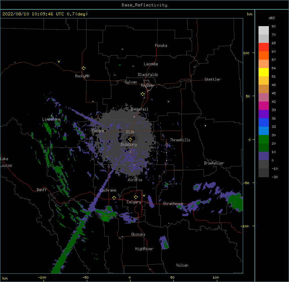289x282 pixels.
Task: Click the Olds town label
Action: 130,132
